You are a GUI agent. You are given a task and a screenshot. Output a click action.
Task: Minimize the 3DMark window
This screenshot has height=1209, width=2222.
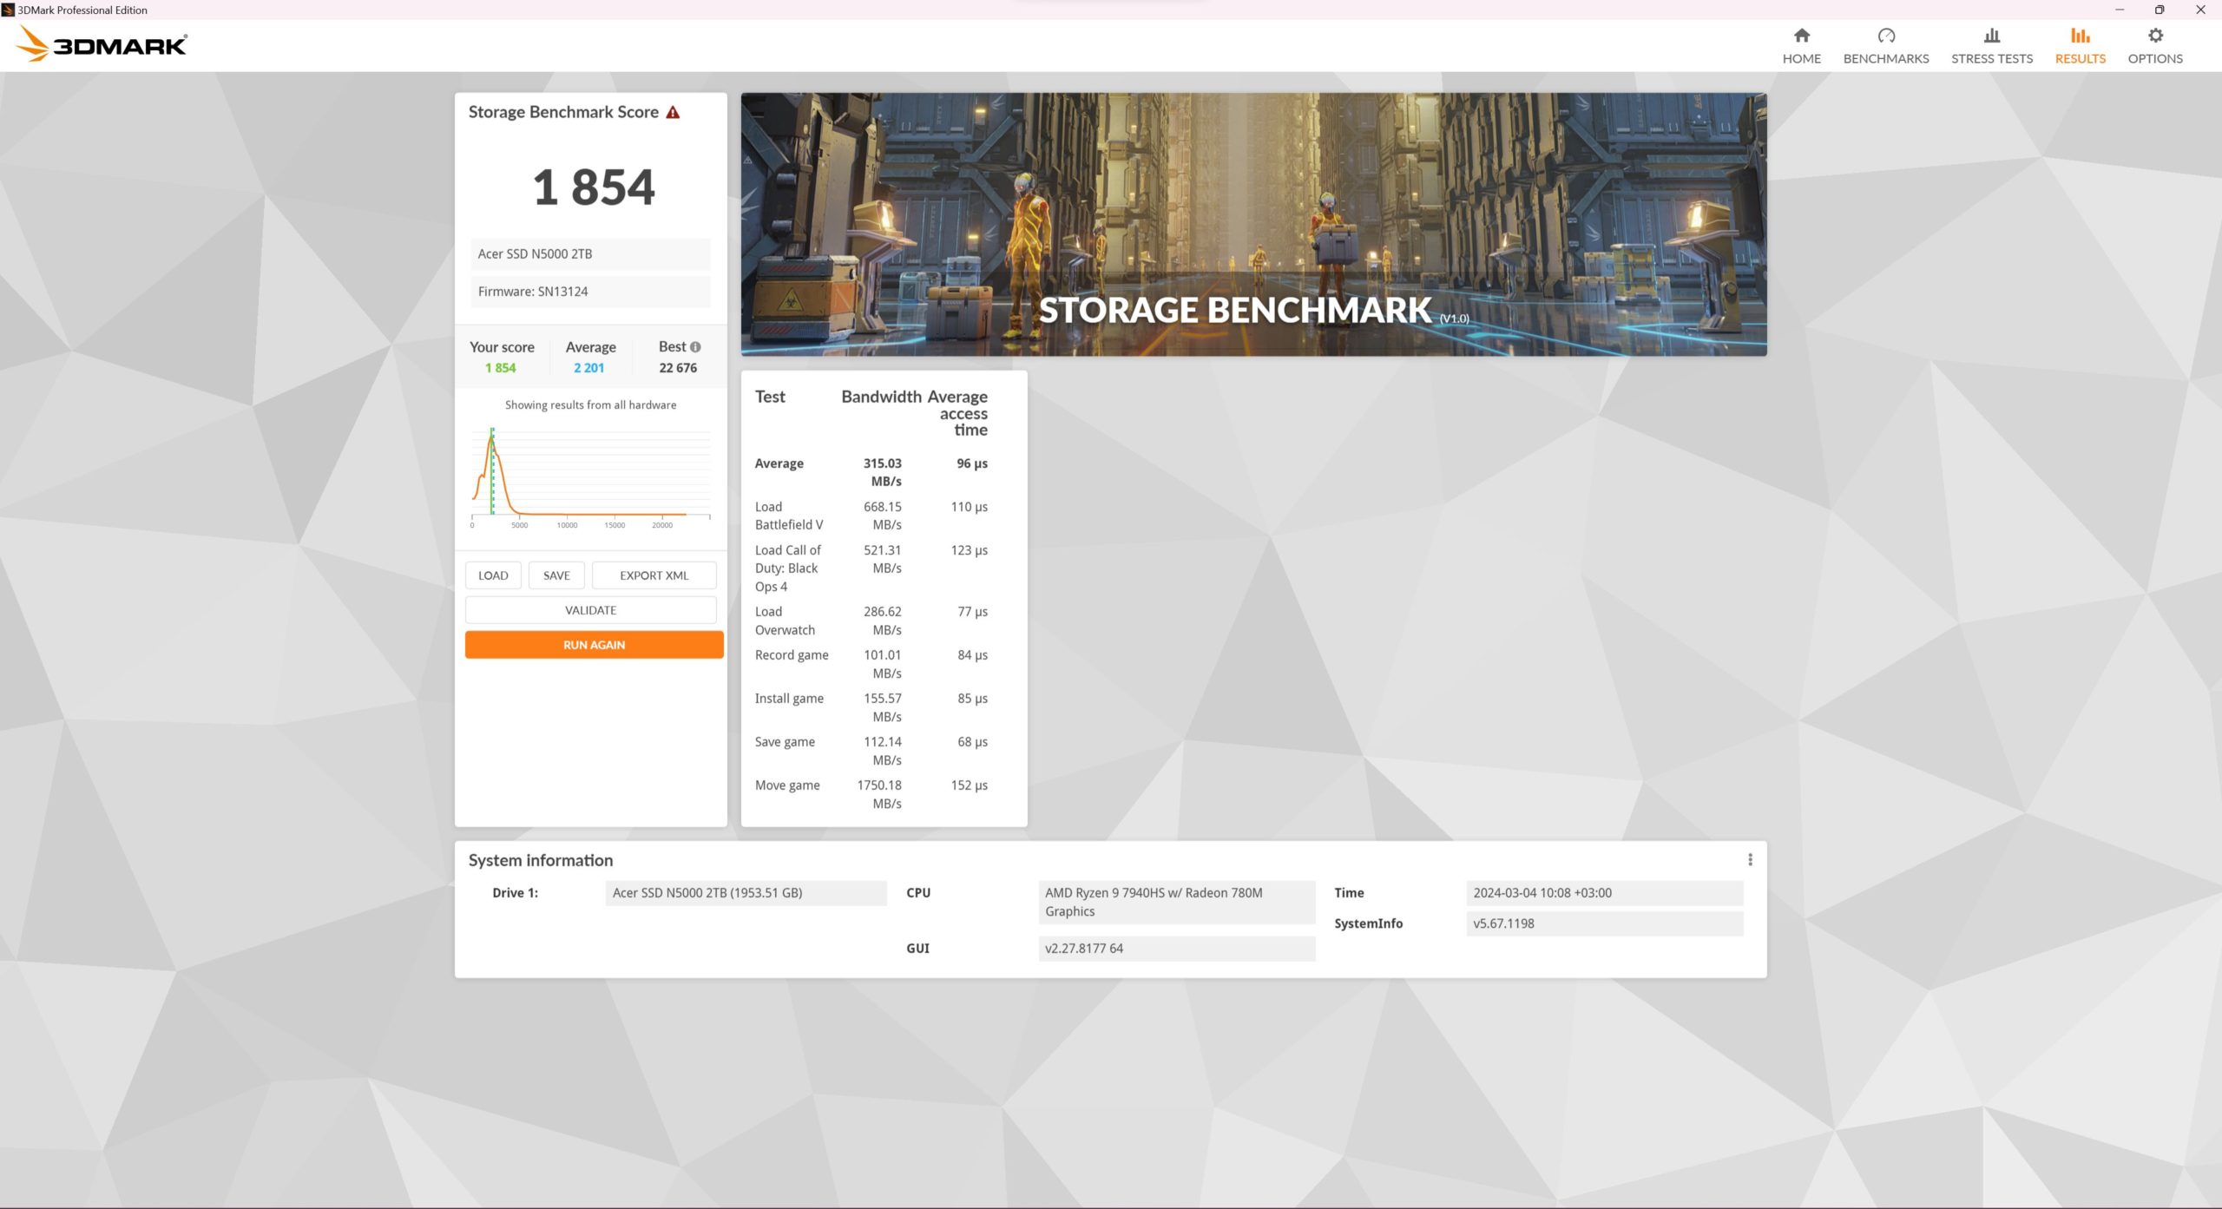point(2120,10)
